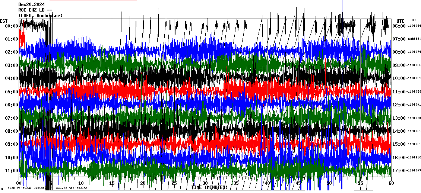The image size is (421, 193).
Task: Select the 00:00 EST row label
Action: tap(12, 26)
